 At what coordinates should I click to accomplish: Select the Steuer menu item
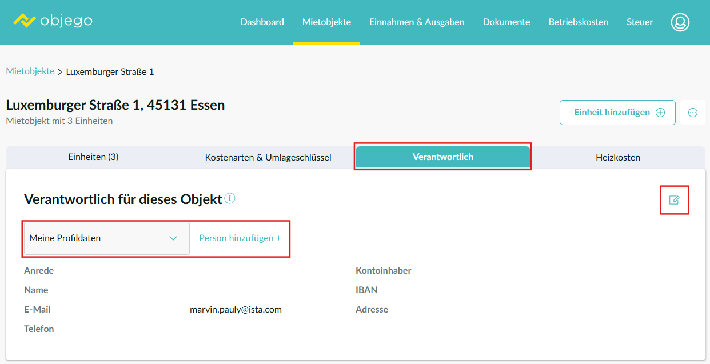639,22
